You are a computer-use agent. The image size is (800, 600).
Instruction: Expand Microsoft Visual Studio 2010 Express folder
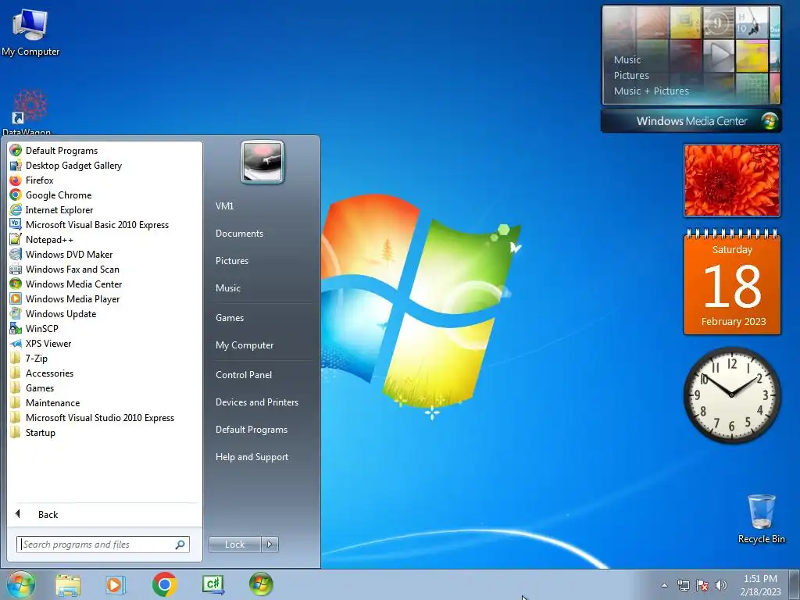pos(92,417)
